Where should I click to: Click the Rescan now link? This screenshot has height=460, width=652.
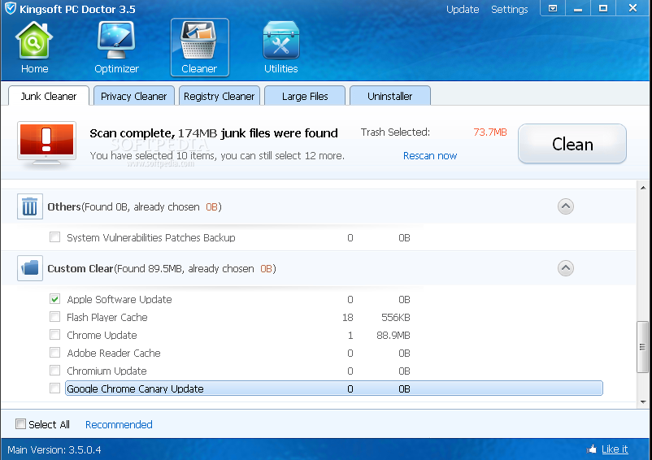pyautogui.click(x=430, y=155)
